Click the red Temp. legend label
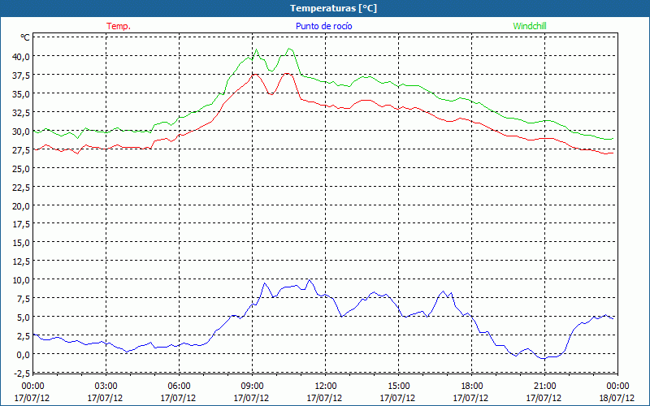This screenshot has width=650, height=406. [119, 26]
